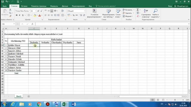Click the Стили ячеек button
191x107 pixels.
tap(118, 13)
